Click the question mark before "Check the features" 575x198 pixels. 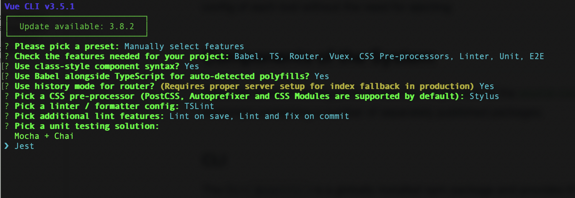tap(7, 57)
